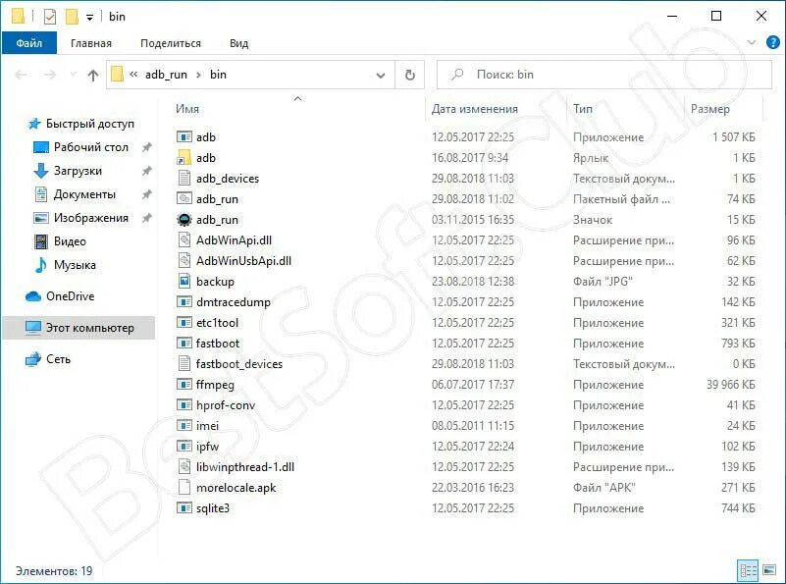Unpin Загрузки via its pin icon
Screen dimensions: 786x584
[146, 171]
